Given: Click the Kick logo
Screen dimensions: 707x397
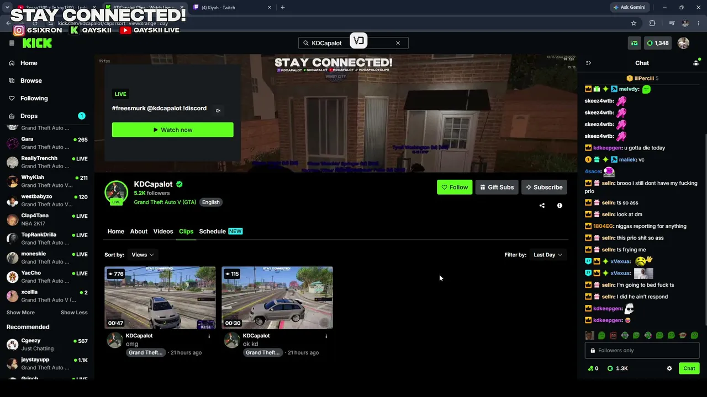Looking at the screenshot, I should (x=37, y=43).
